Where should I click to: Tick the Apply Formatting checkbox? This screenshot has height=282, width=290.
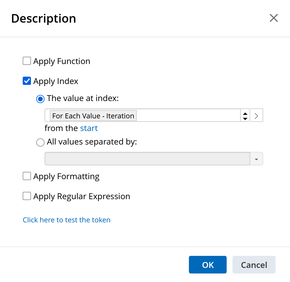27,176
